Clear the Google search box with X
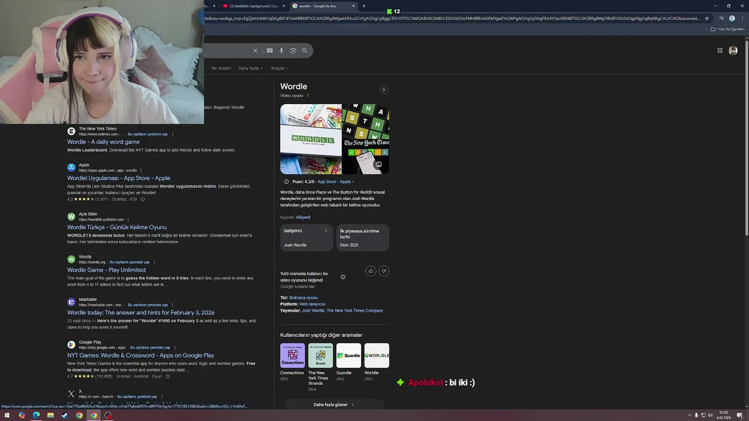Viewport: 749px width, 421px height. tap(255, 51)
